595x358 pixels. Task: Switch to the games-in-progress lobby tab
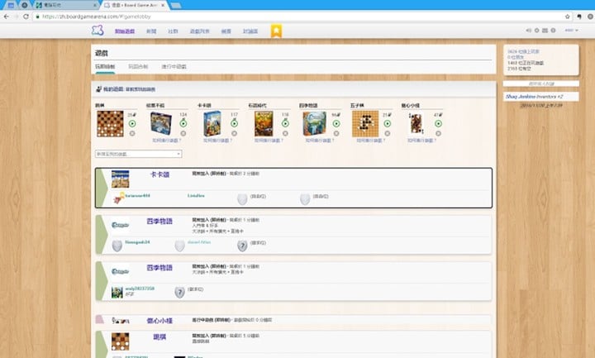click(x=174, y=66)
